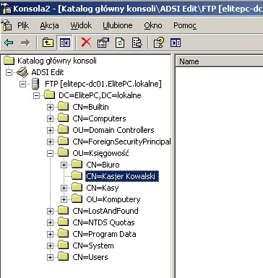Click the Up one level folder icon

[48, 43]
